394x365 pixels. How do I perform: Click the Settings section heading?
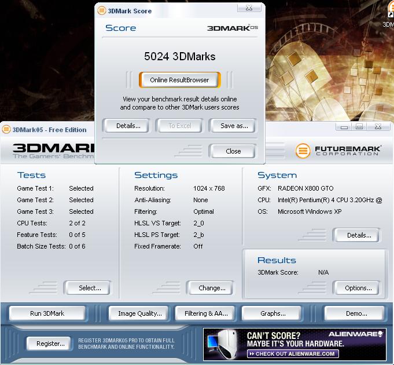point(156,175)
